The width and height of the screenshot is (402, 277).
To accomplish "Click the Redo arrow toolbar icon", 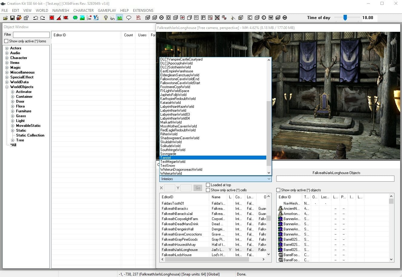I will pyautogui.click(x=42, y=18).
